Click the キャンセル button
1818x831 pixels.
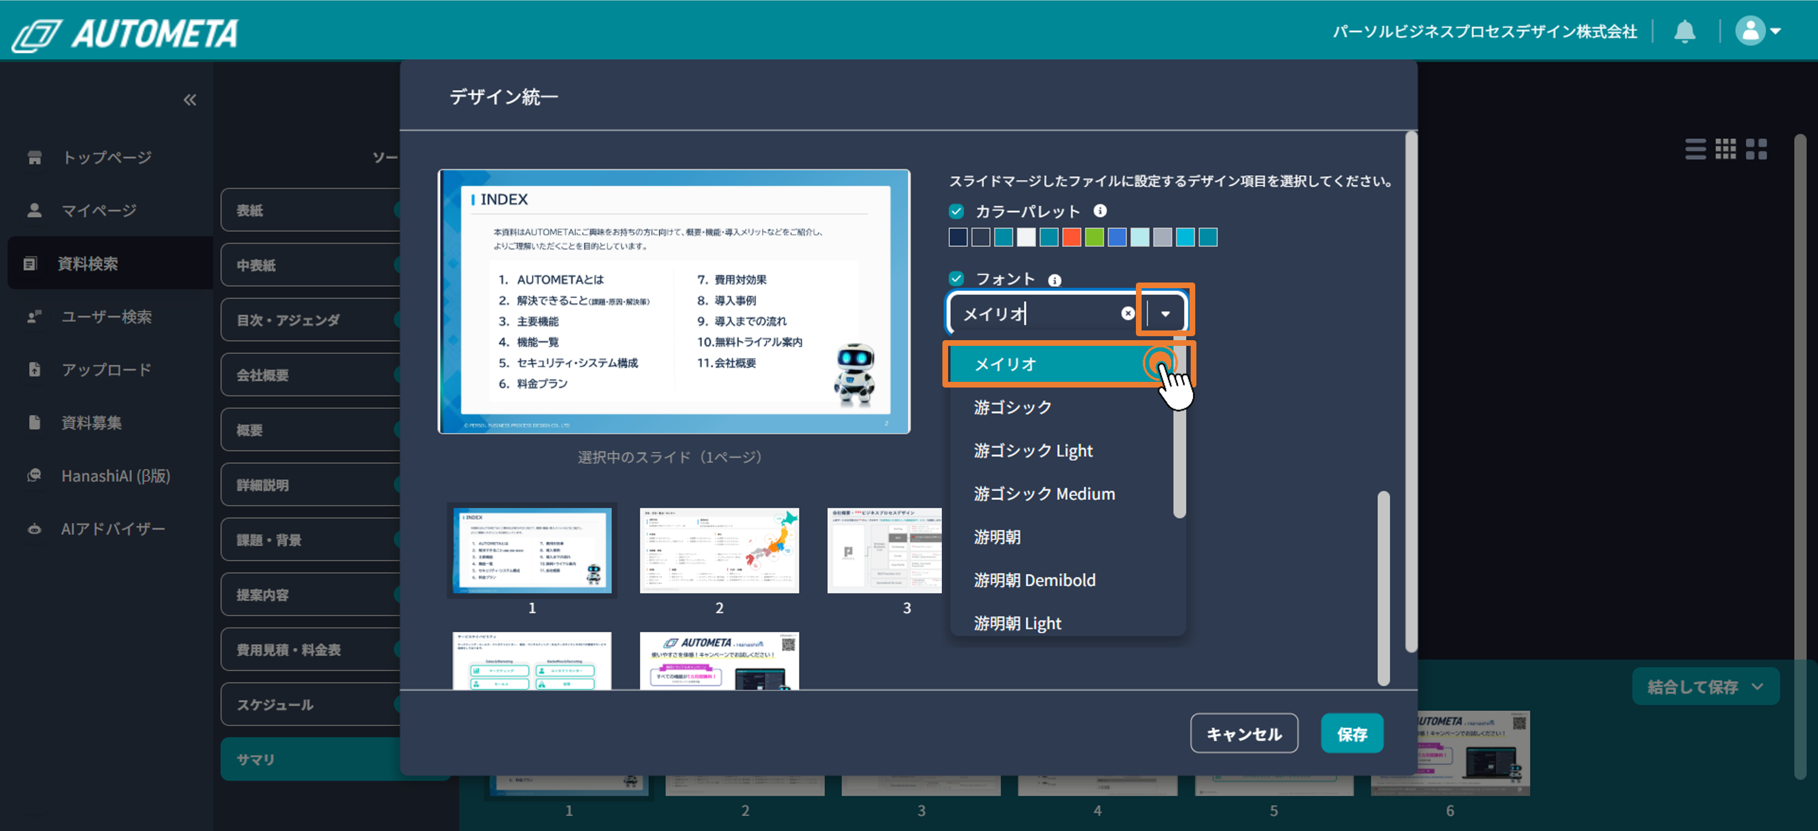tap(1244, 733)
